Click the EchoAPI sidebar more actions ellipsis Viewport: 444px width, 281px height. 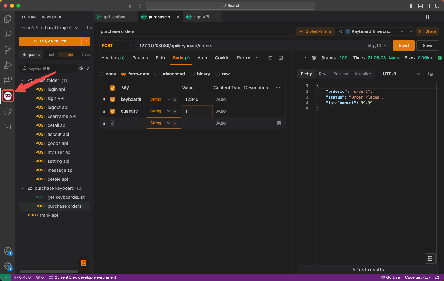(86, 17)
